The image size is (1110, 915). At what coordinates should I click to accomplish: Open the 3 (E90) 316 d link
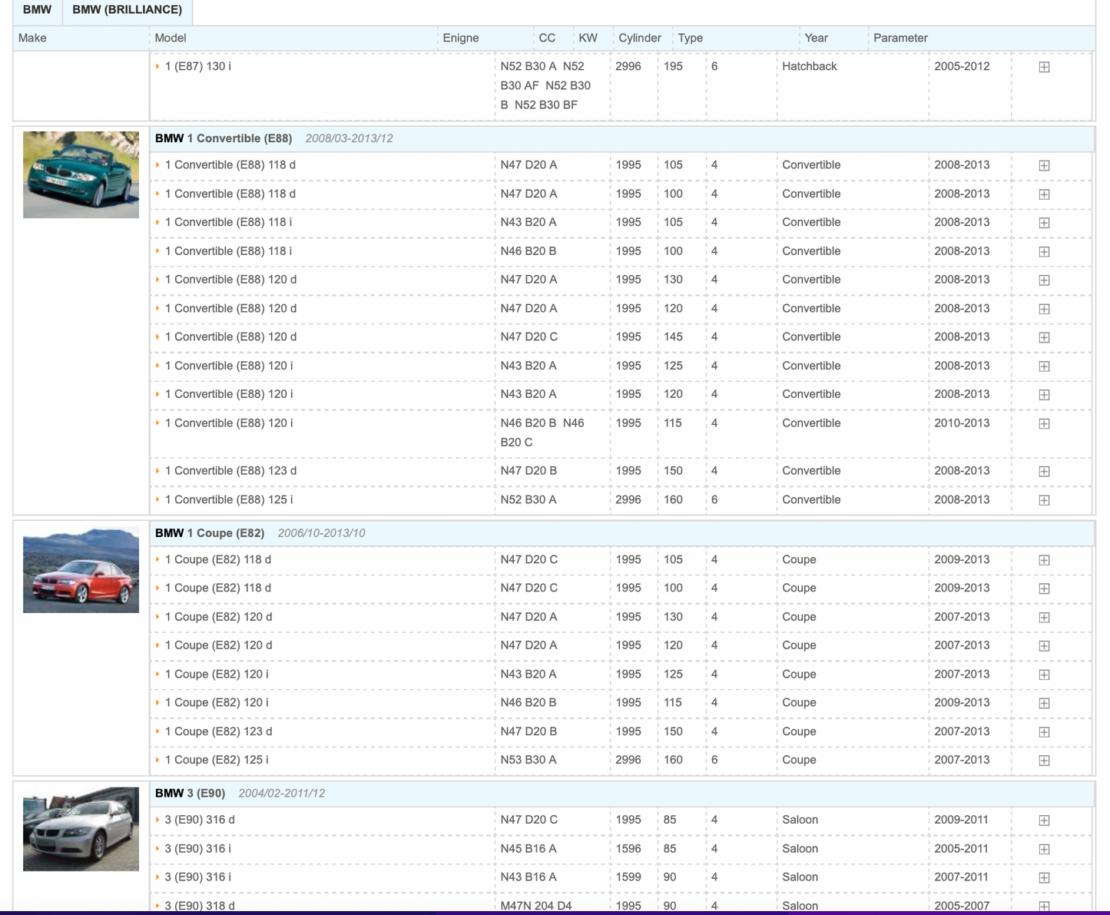[200, 820]
